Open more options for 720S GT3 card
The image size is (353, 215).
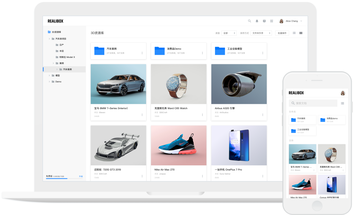point(142,176)
